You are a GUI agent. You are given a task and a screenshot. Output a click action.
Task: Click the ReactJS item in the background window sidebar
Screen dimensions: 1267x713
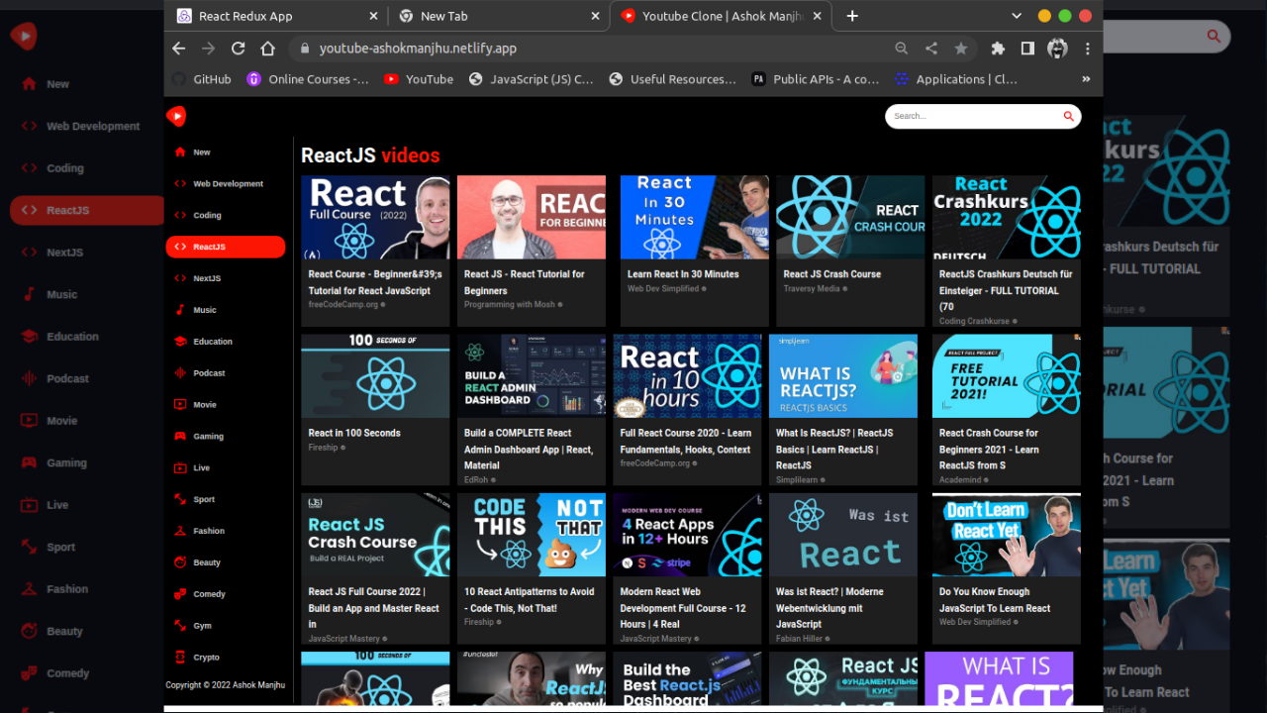pos(87,210)
